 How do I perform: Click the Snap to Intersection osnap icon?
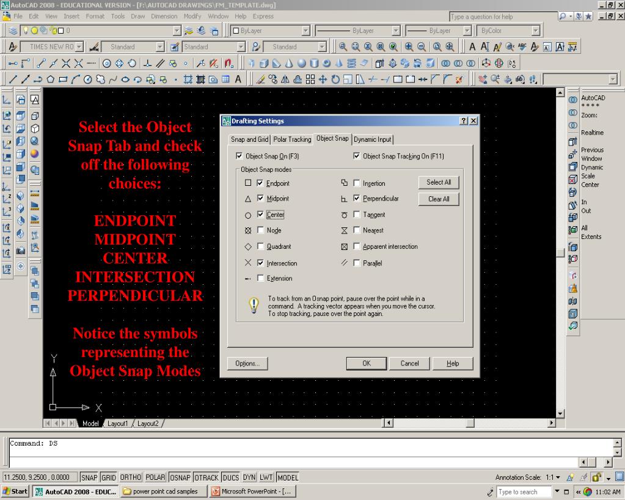point(66,63)
